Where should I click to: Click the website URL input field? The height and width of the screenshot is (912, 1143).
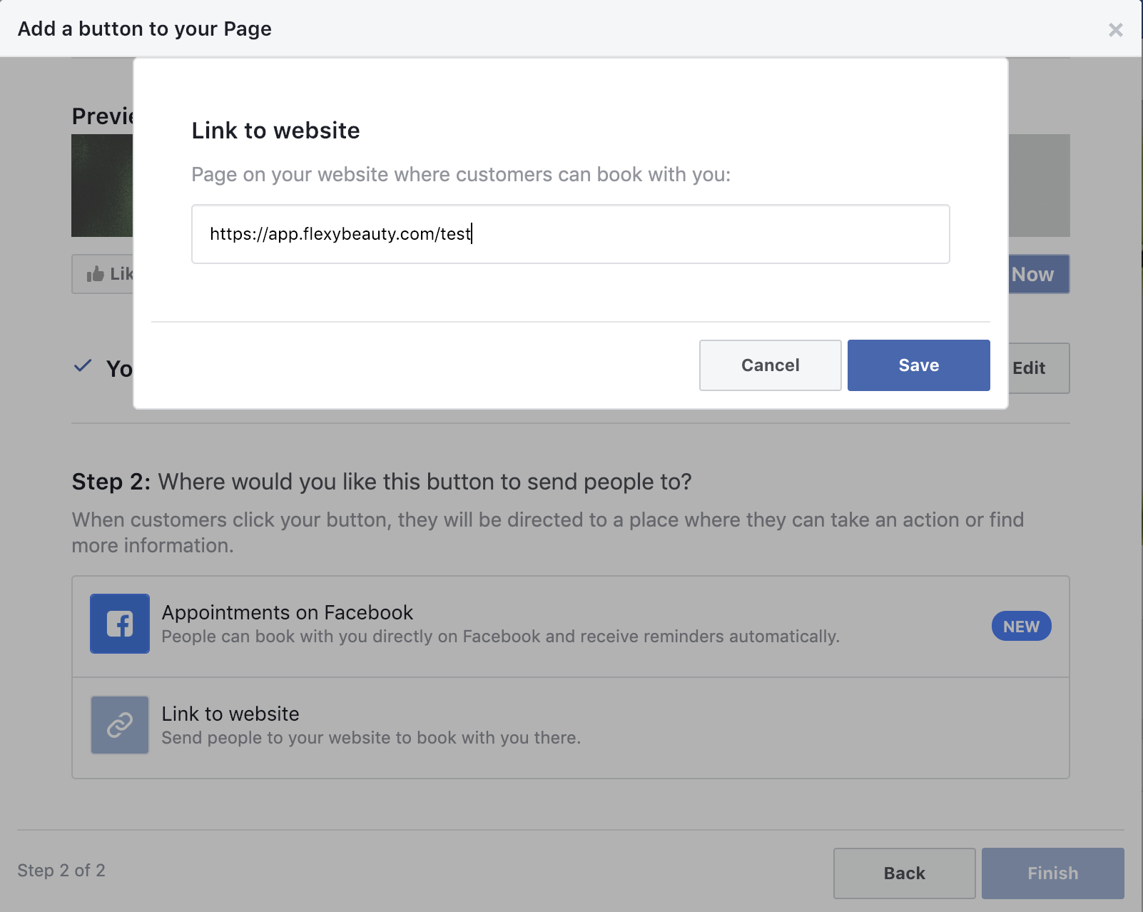coord(570,234)
